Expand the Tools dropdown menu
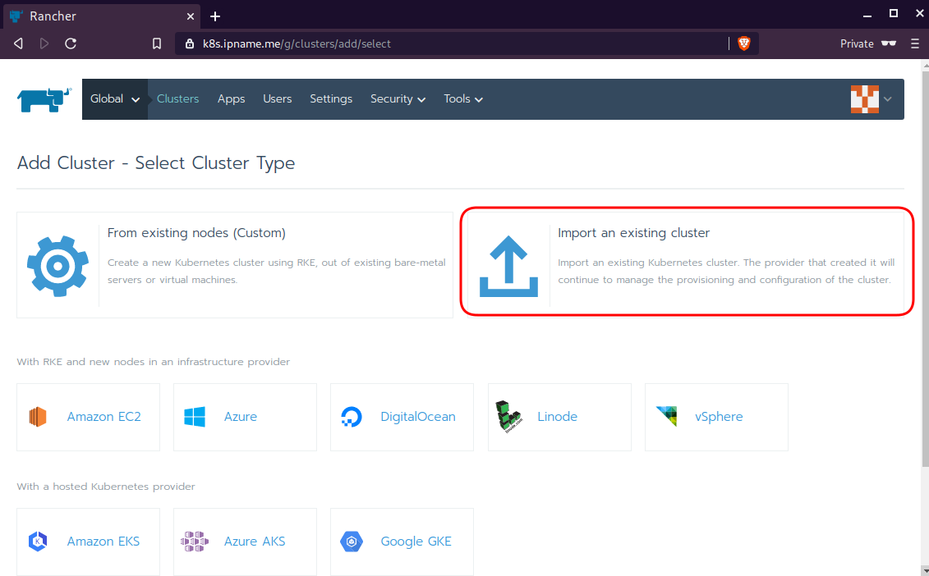Image resolution: width=929 pixels, height=576 pixels. coord(463,99)
